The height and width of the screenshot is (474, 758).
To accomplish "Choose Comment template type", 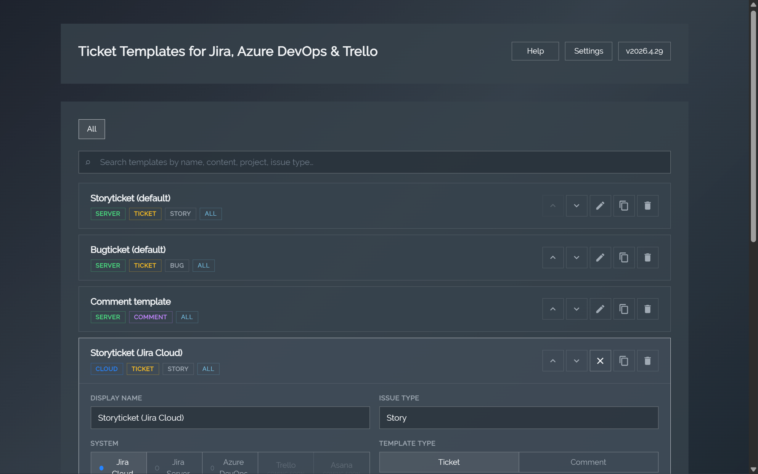I will coord(588,462).
